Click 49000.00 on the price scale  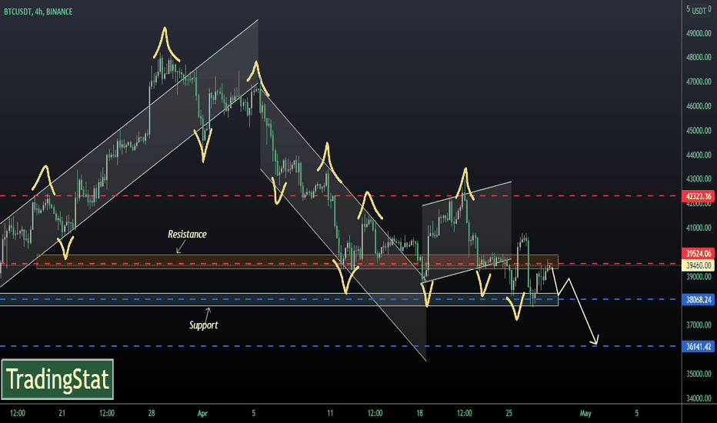pos(699,33)
